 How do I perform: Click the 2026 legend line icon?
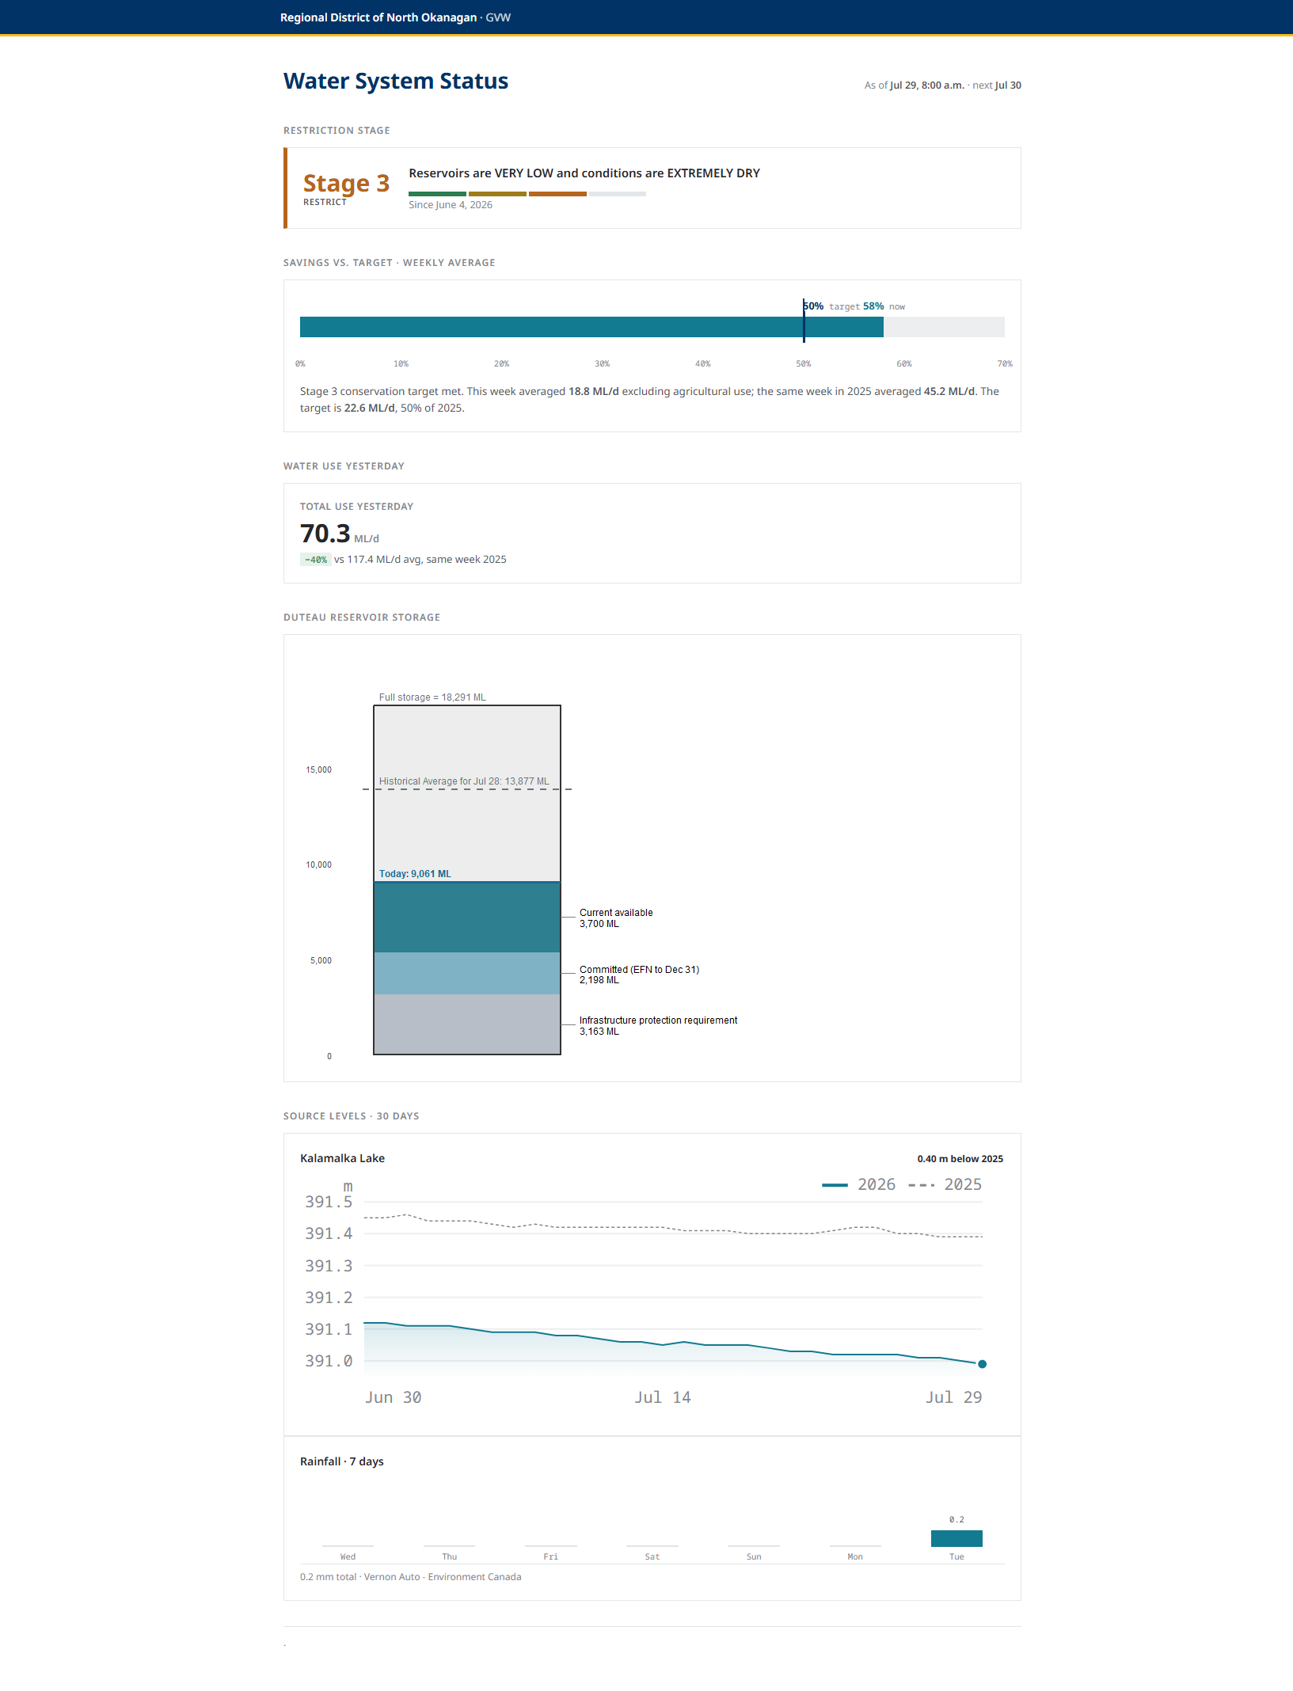point(835,1185)
